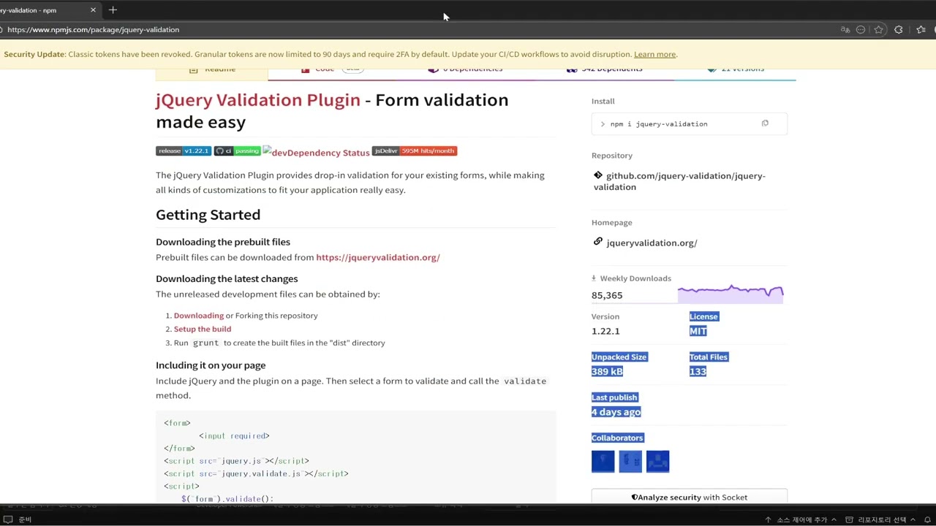Open Setup the build link
Viewport: 936px width, 526px height.
(x=203, y=329)
